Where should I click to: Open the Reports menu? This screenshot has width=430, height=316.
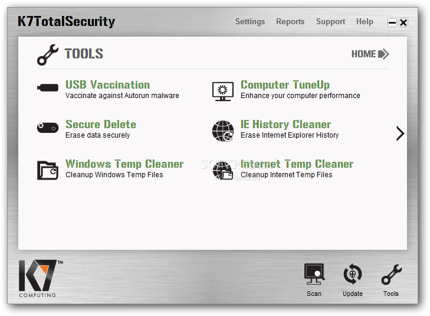pos(290,22)
